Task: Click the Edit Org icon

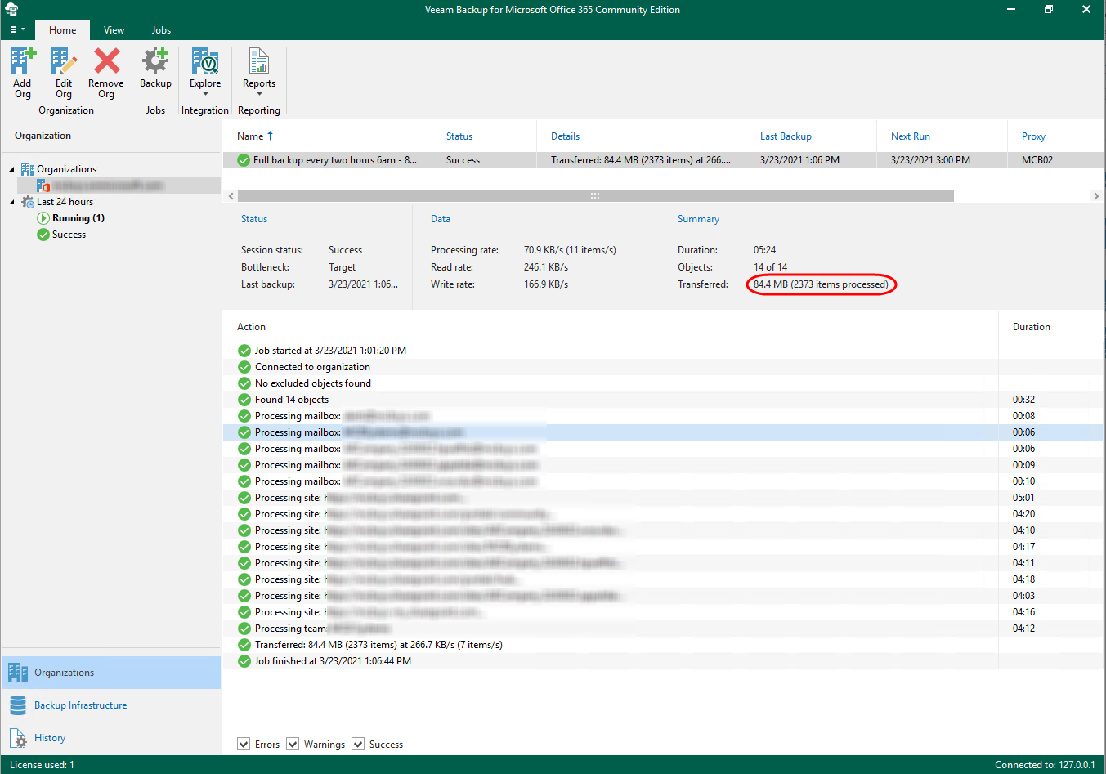Action: (x=64, y=61)
